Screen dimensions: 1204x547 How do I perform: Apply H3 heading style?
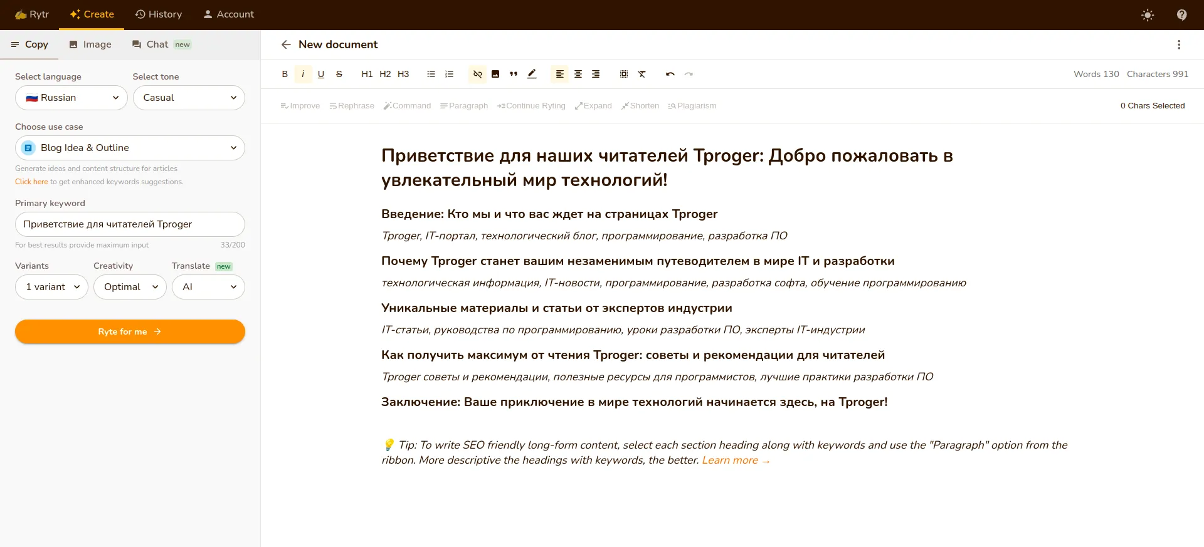[x=403, y=74]
